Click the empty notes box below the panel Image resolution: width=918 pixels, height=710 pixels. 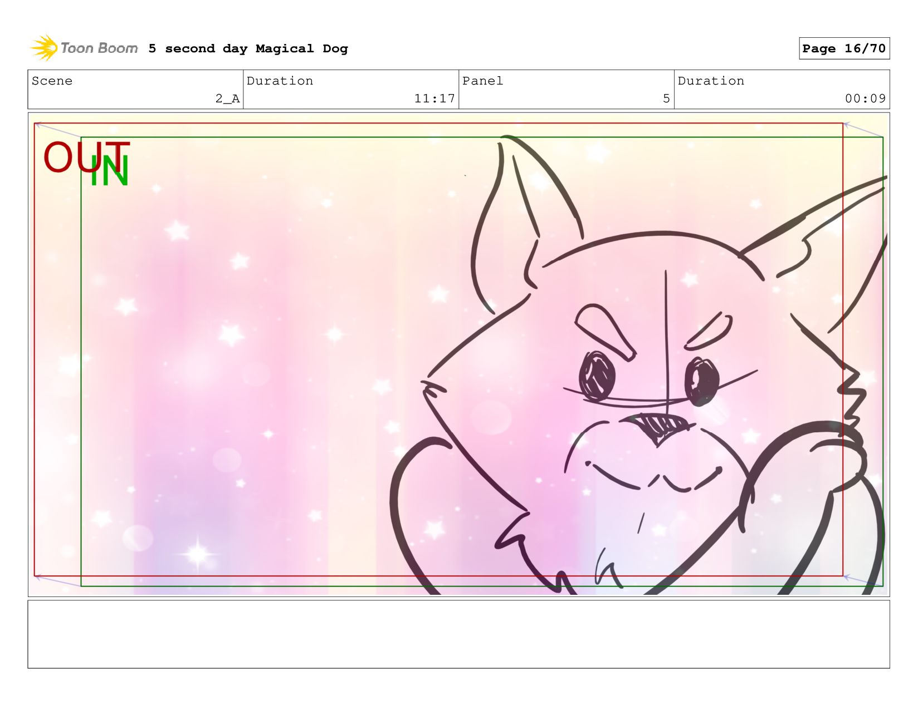pyautogui.click(x=459, y=634)
